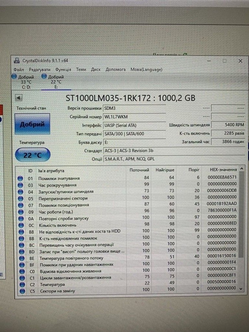Click the HEX-значення column header
Image resolution: width=249 pixels, height=332 pixels.
(223, 170)
